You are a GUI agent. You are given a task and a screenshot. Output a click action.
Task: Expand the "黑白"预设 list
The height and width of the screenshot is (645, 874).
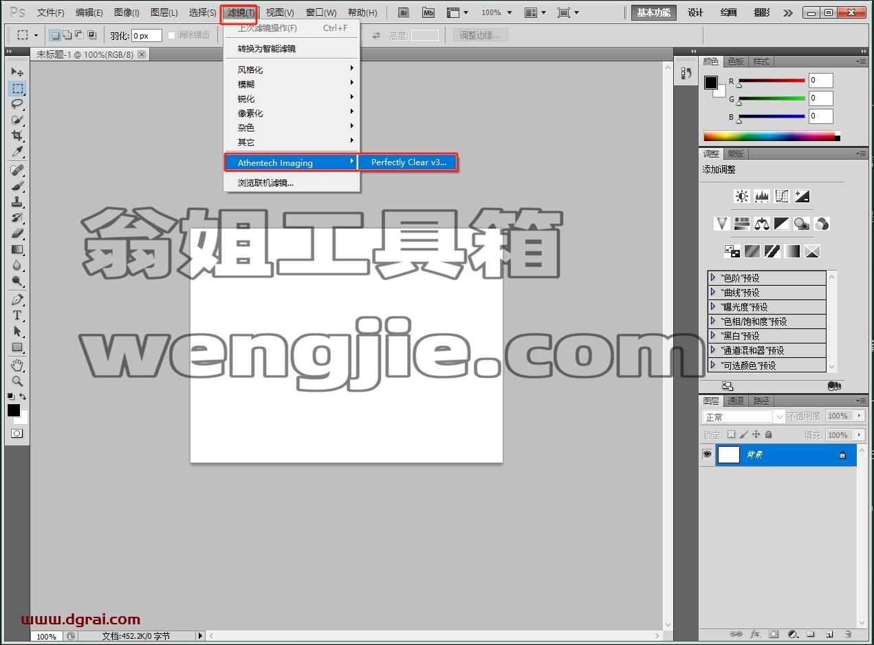pyautogui.click(x=713, y=336)
